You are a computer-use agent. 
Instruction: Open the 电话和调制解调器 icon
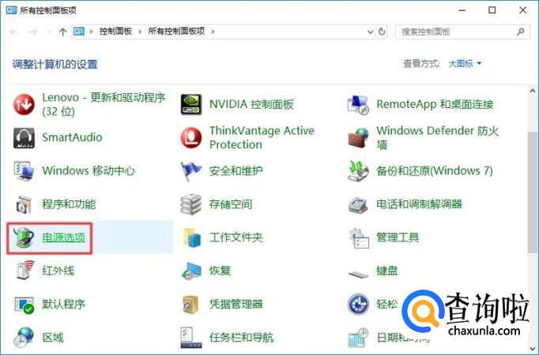pyautogui.click(x=358, y=204)
